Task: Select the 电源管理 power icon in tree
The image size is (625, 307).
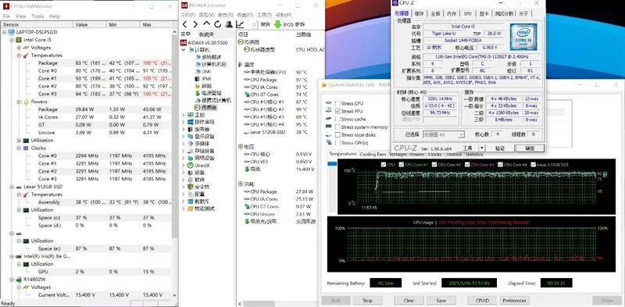Action: tap(198, 93)
